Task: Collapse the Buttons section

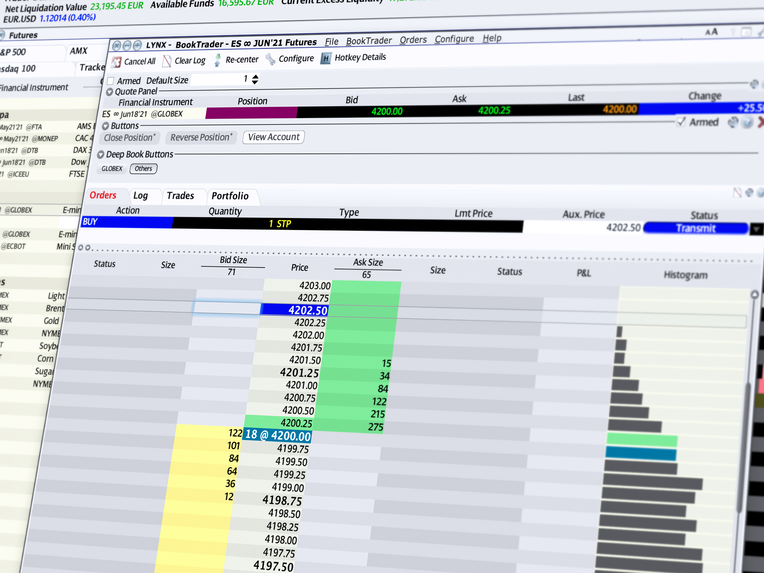Action: click(105, 126)
